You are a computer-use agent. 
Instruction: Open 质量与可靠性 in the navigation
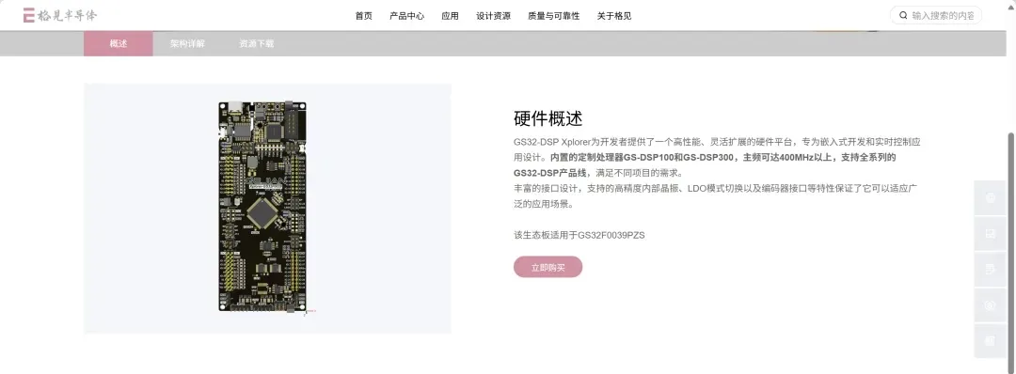point(554,16)
